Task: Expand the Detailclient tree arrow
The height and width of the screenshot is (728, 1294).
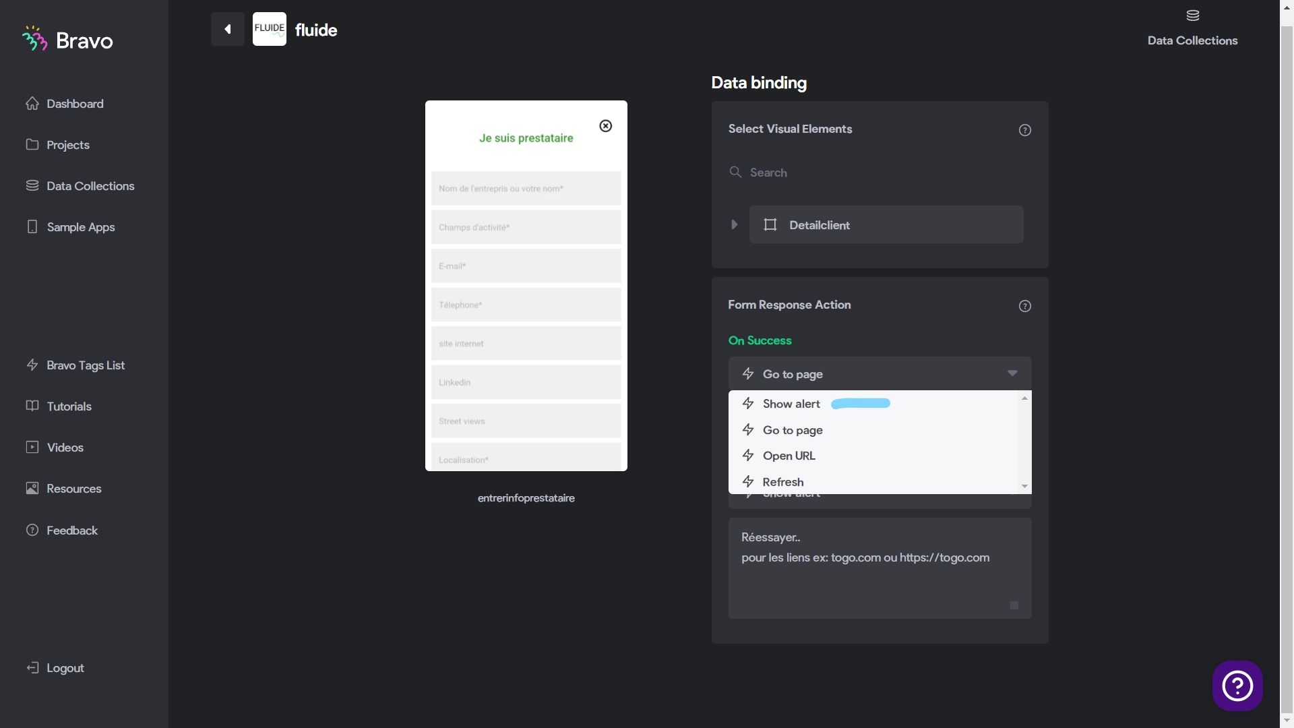Action: coord(735,224)
